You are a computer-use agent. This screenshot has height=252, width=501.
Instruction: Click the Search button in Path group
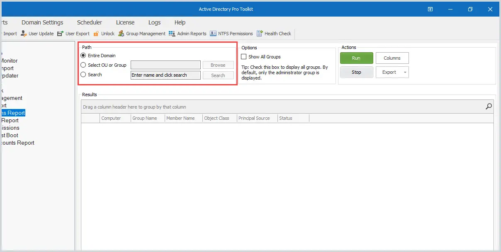click(218, 75)
